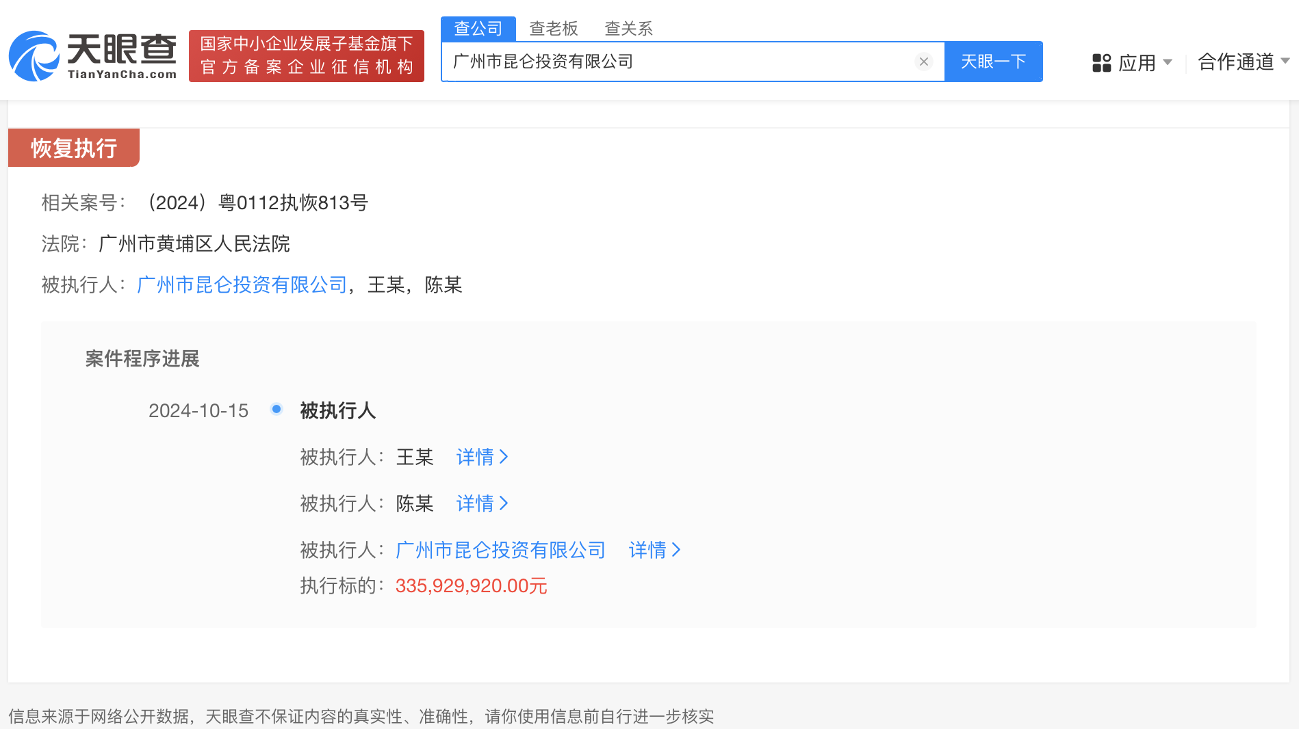This screenshot has width=1299, height=729.
Task: Click the red 恢复执行 badge
Action: [x=73, y=147]
